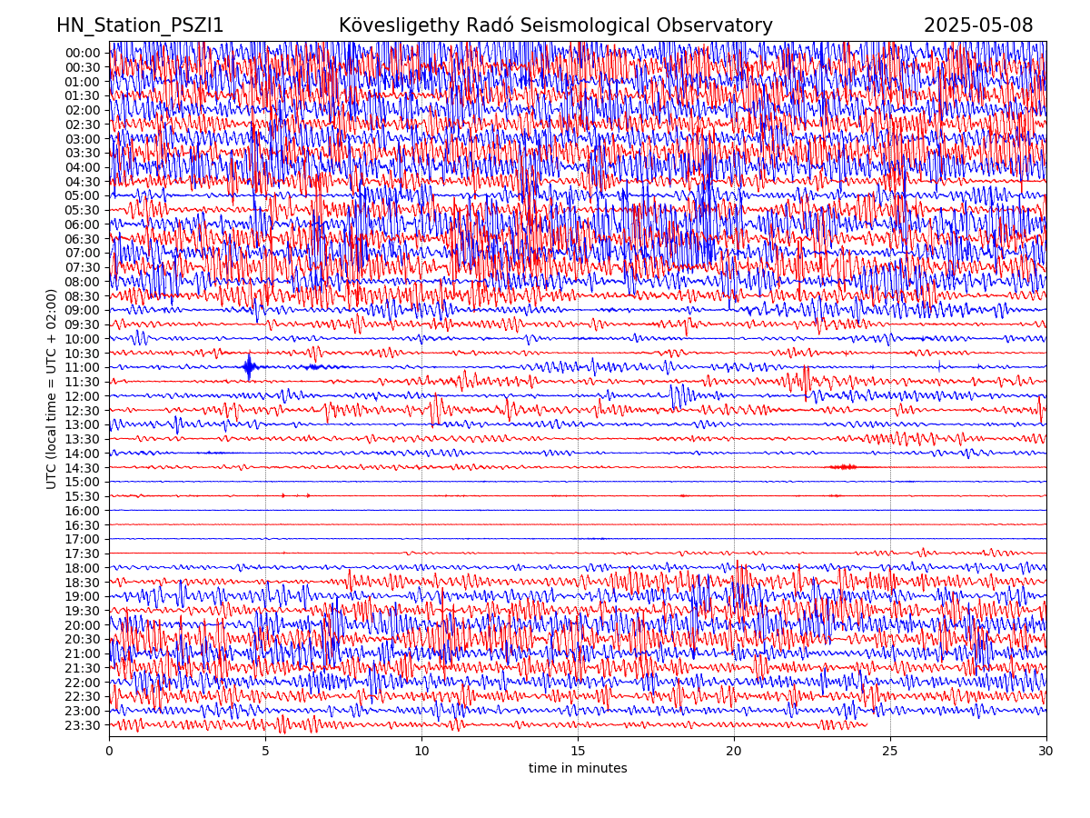Click the 30 minute x-axis tick label
This screenshot has height=818, width=1090.
pyautogui.click(x=1046, y=752)
